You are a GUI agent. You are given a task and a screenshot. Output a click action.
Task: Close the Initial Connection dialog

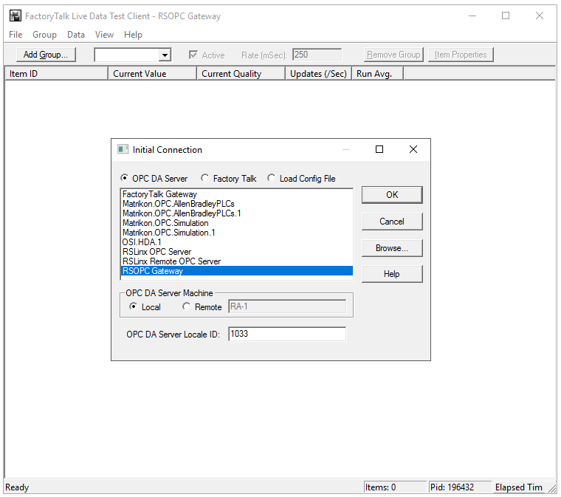click(x=413, y=149)
